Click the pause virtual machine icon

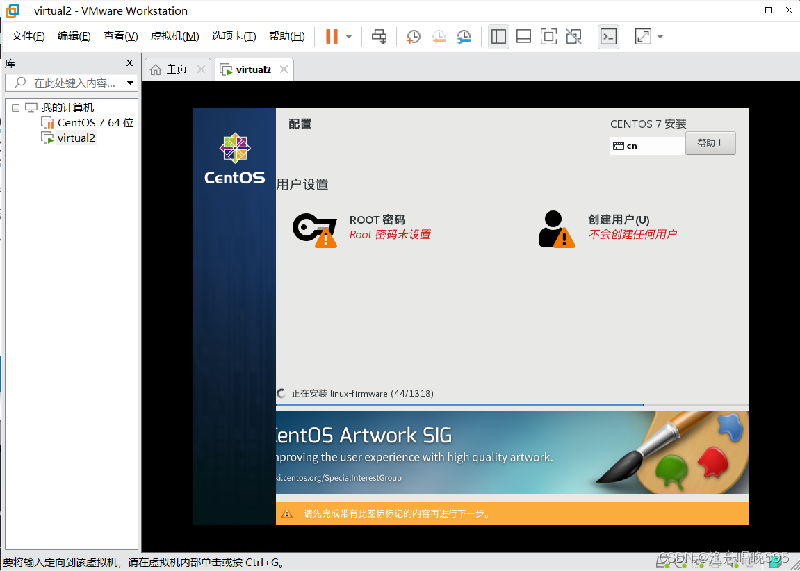click(332, 36)
